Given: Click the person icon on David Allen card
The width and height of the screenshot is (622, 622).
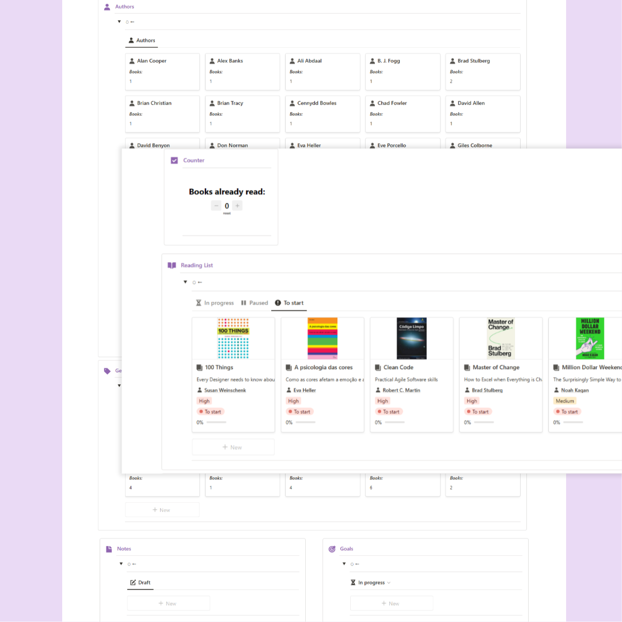Looking at the screenshot, I should coord(453,103).
